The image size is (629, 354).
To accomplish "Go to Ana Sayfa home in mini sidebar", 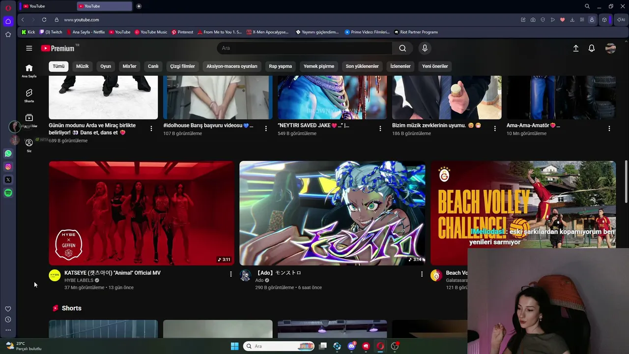I will 29,71.
